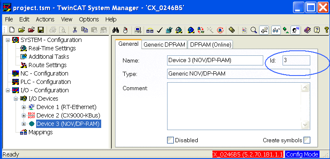Screen dimensions: 330x159
Task: Click the Generate Mappings toolbar icon
Action: 150,30
